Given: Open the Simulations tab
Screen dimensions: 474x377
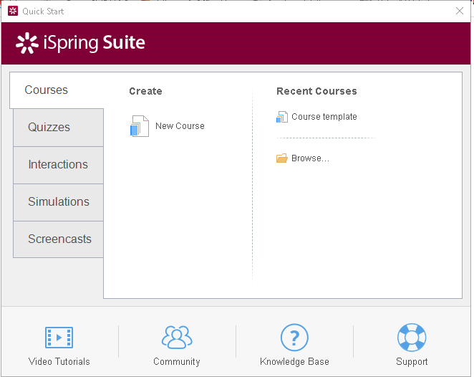Looking at the screenshot, I should (x=58, y=202).
